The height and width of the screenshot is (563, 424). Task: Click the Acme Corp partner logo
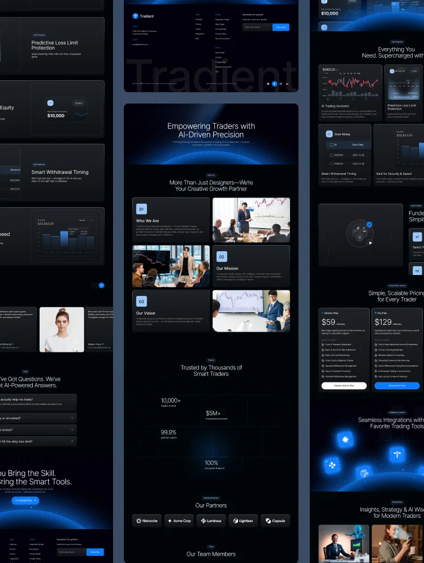tap(179, 521)
